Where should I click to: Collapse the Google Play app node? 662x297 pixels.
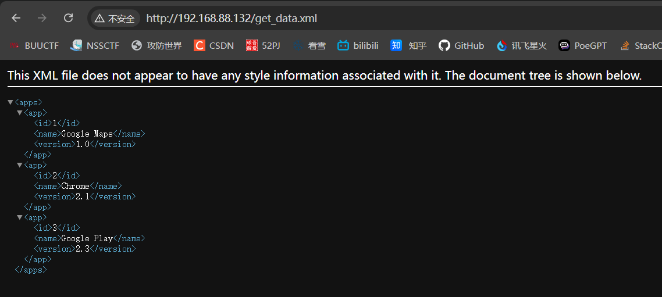pyautogui.click(x=20, y=217)
